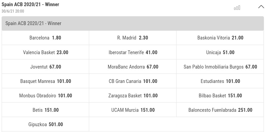This screenshot has width=265, height=132.
Task: Pick Zaragoza Basket at 101.00
Action: coord(133,95)
